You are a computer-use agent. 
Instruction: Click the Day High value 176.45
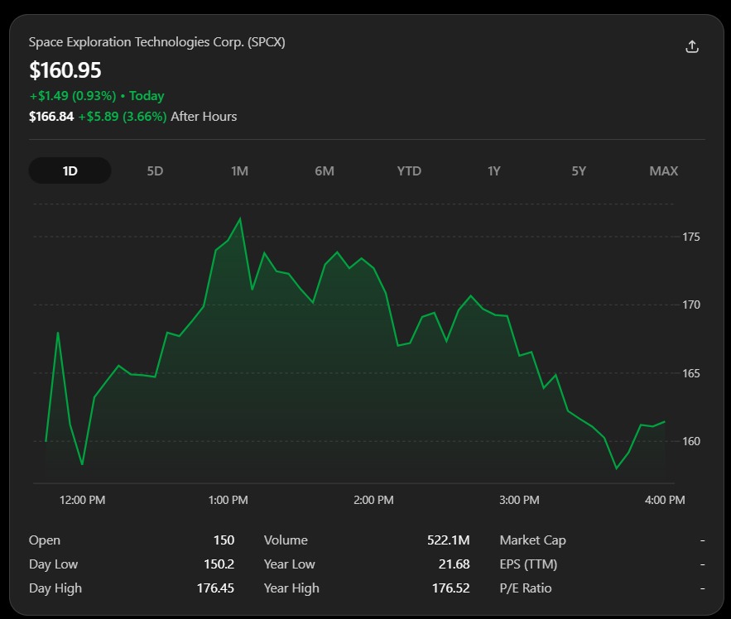click(x=215, y=588)
